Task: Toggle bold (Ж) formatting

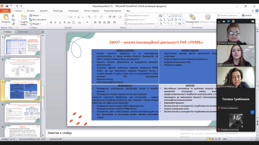Action: click(x=51, y=23)
